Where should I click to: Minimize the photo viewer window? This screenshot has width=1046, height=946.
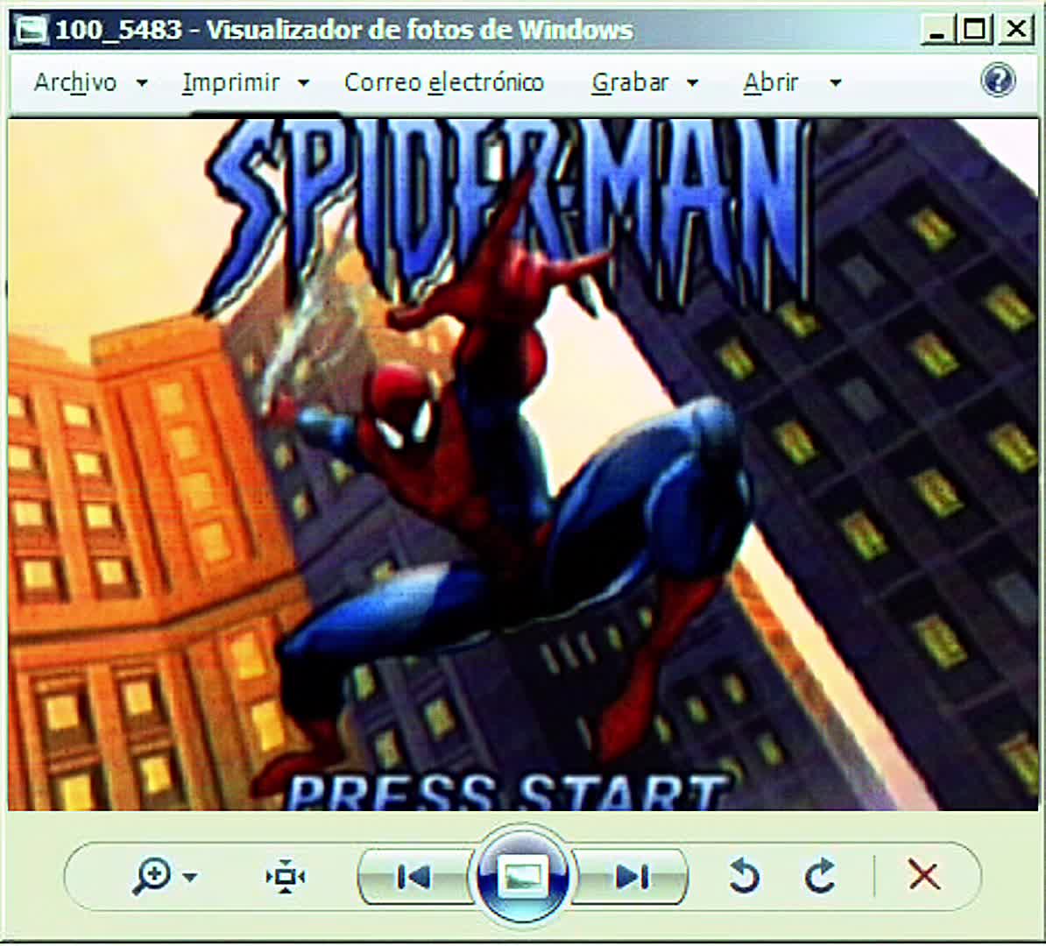tap(937, 30)
